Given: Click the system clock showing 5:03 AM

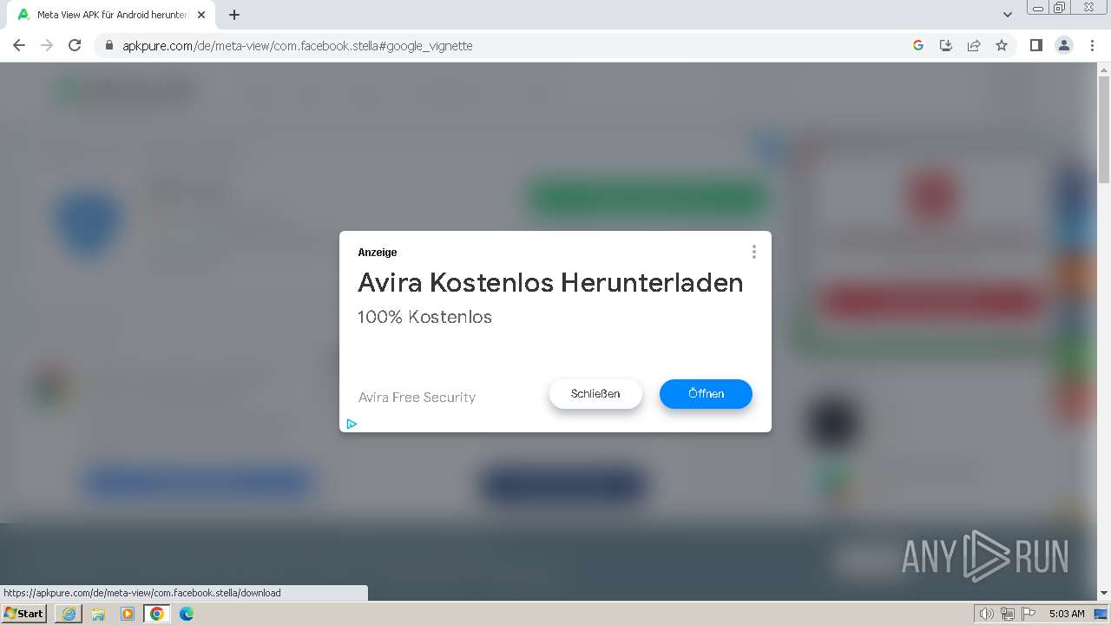Looking at the screenshot, I should point(1066,614).
